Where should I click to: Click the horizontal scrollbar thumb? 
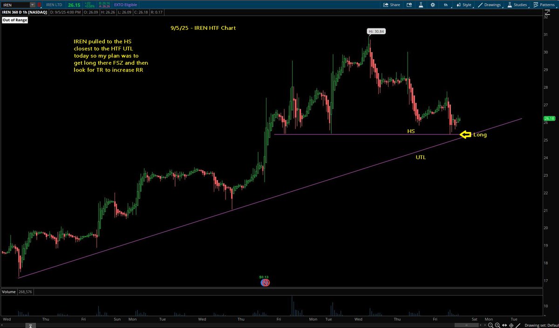pyautogui.click(x=466, y=325)
